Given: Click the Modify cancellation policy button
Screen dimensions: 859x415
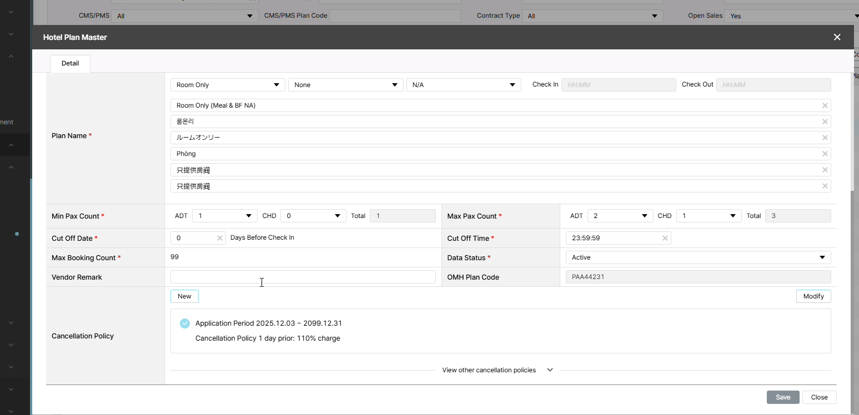Looking at the screenshot, I should (x=813, y=296).
